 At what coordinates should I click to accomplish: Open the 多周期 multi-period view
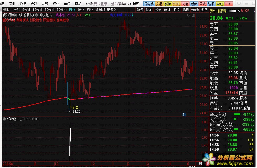pos(100,10)
